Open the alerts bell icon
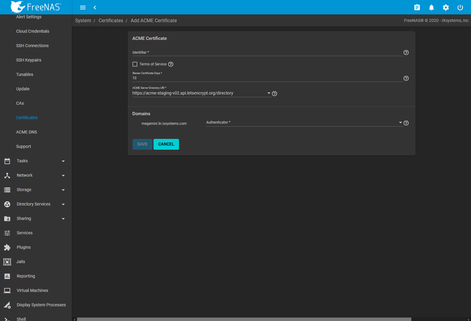The width and height of the screenshot is (471, 321). pos(431,7)
